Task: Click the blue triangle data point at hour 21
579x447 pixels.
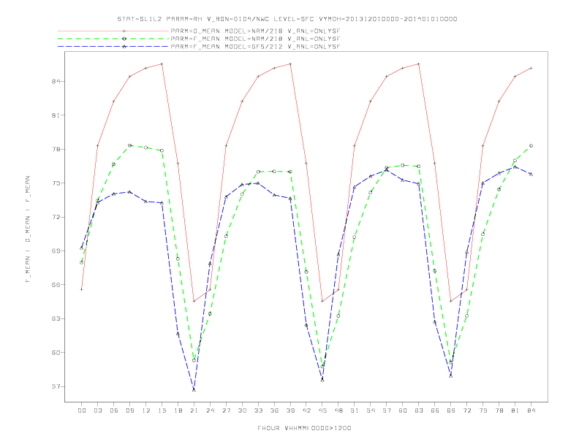Action: click(194, 389)
